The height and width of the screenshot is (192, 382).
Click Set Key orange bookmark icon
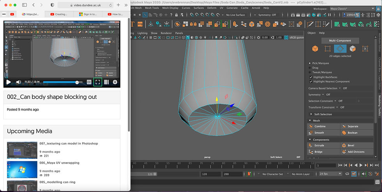(x=249, y=174)
